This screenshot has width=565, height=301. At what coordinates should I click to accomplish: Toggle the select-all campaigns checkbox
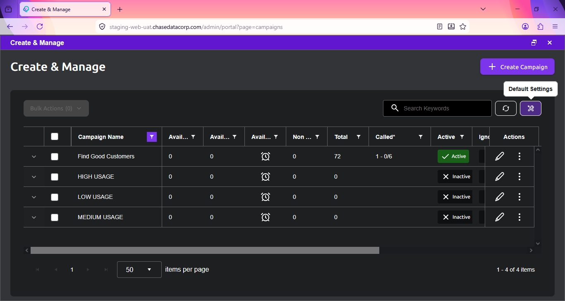click(x=55, y=136)
